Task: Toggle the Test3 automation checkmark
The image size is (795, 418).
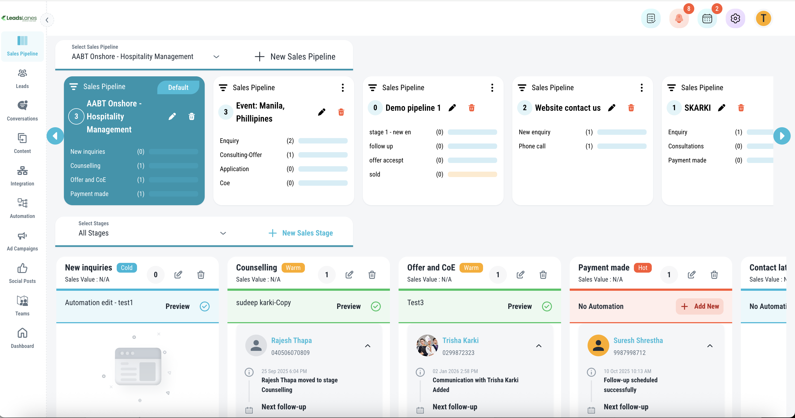Action: 546,306
